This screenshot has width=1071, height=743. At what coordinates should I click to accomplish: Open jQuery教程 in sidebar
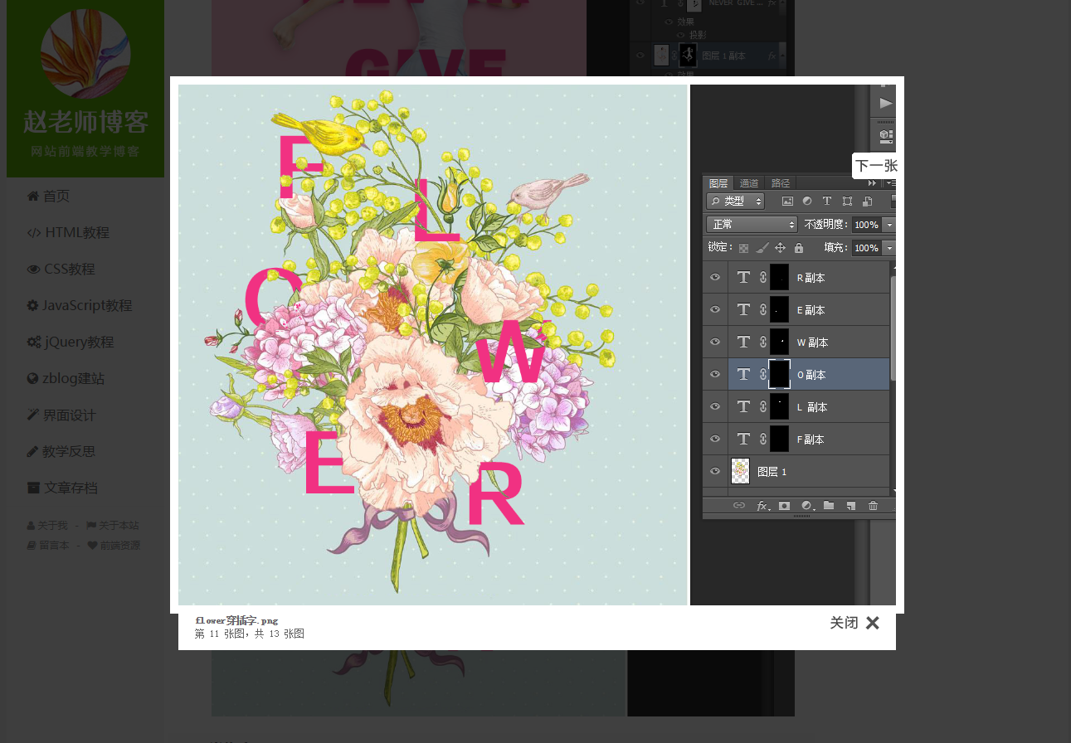tap(71, 342)
